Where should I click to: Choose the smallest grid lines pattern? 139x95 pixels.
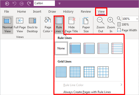[61, 72]
